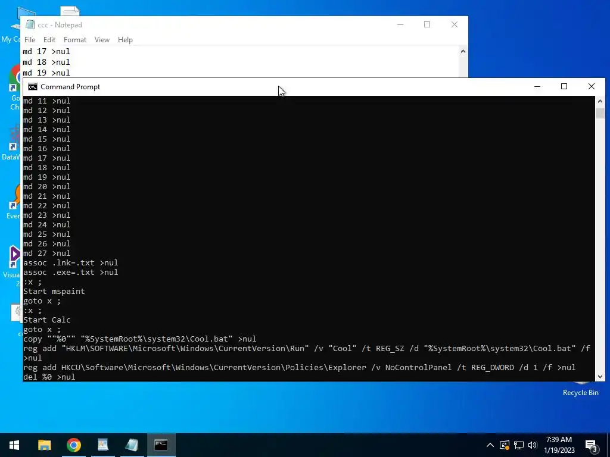Click the Command Prompt title bar icon
Image resolution: width=610 pixels, height=457 pixels.
pos(33,87)
